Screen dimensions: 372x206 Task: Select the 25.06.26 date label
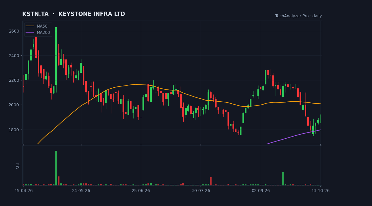(x=141, y=191)
